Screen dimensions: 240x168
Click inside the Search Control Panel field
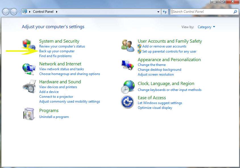[x=202, y=12]
